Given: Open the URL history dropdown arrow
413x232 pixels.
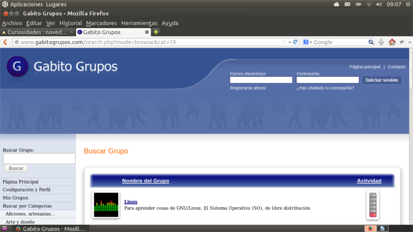Looking at the screenshot, I should pos(290,42).
